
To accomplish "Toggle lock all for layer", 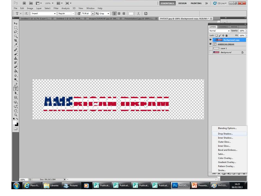I will [226, 35].
